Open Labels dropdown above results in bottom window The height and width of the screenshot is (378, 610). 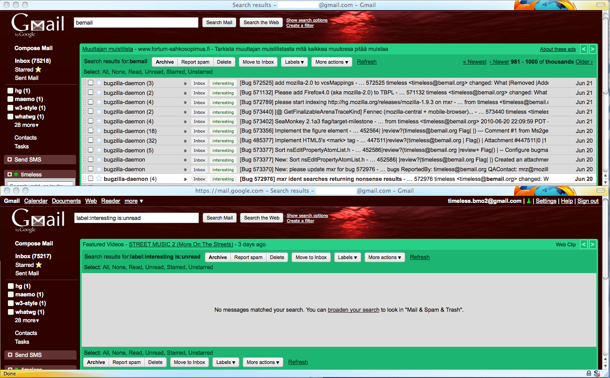point(347,257)
